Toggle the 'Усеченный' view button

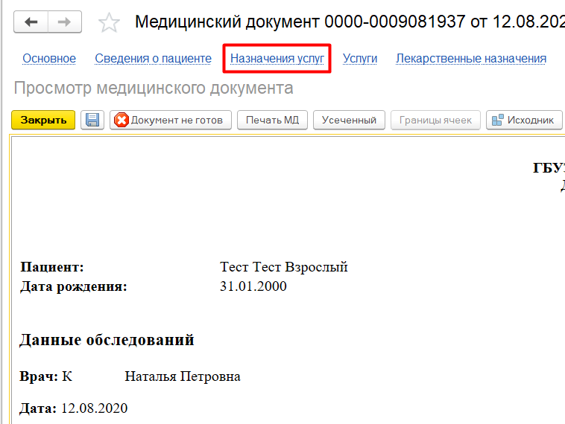point(350,120)
